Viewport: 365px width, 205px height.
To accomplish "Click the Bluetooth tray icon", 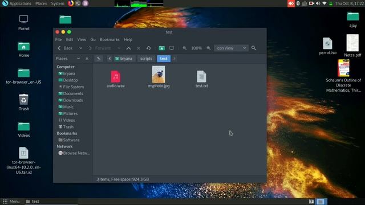I will pyautogui.click(x=298, y=3).
